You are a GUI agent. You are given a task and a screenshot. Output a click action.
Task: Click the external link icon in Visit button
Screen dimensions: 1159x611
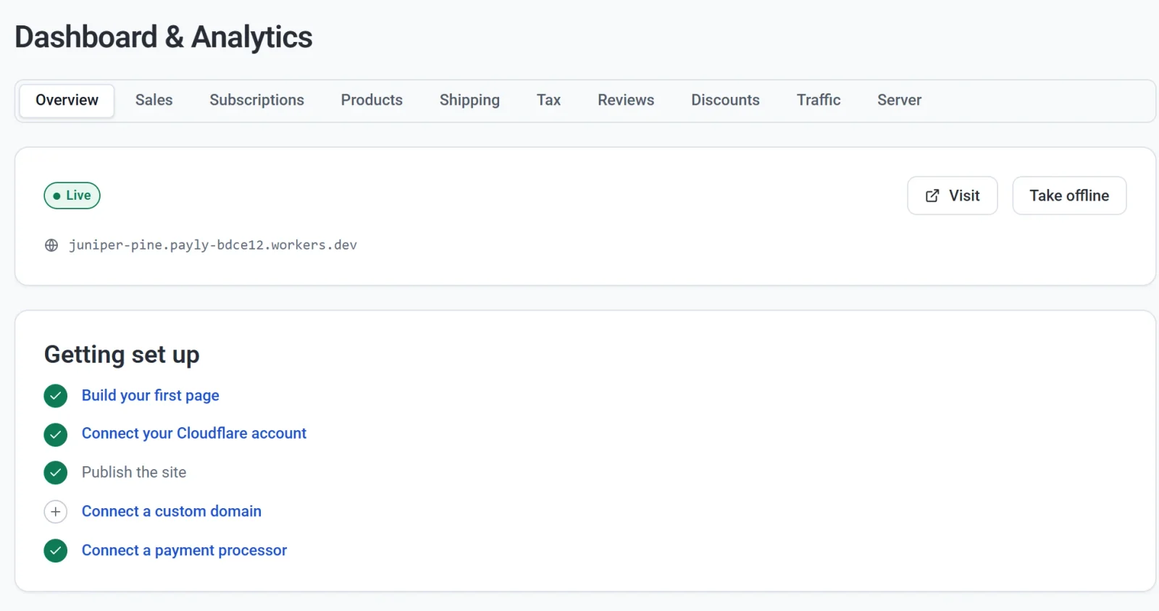pyautogui.click(x=932, y=195)
